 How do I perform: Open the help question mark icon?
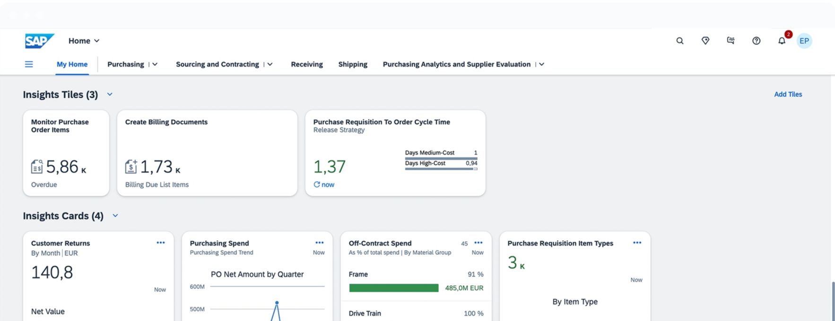click(x=756, y=41)
